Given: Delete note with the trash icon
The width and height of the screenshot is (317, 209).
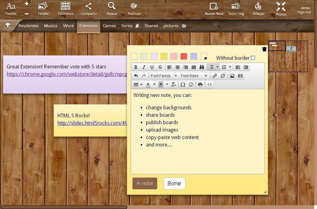Looking at the screenshot, I should pos(264,49).
